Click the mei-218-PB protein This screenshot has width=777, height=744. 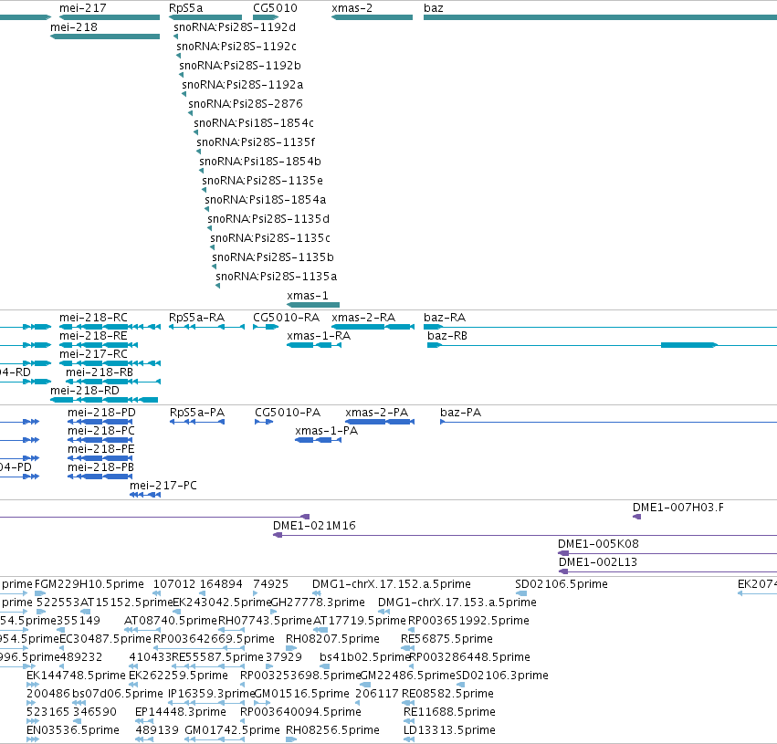100,477
